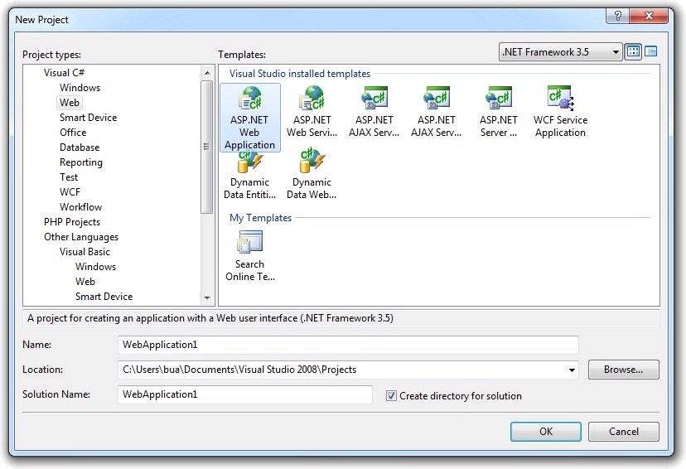Select Visual C# project type
Viewport: 686px width, 469px height.
[x=64, y=73]
